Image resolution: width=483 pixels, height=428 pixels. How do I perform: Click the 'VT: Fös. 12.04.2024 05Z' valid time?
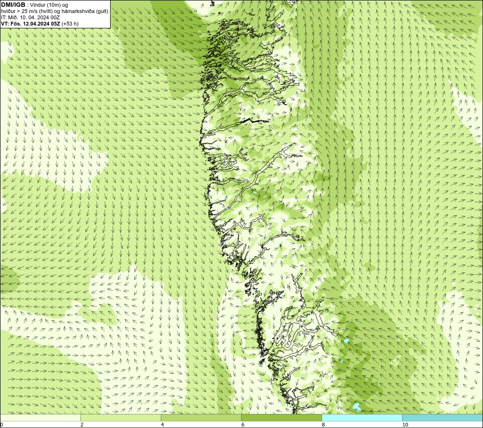click(31, 24)
